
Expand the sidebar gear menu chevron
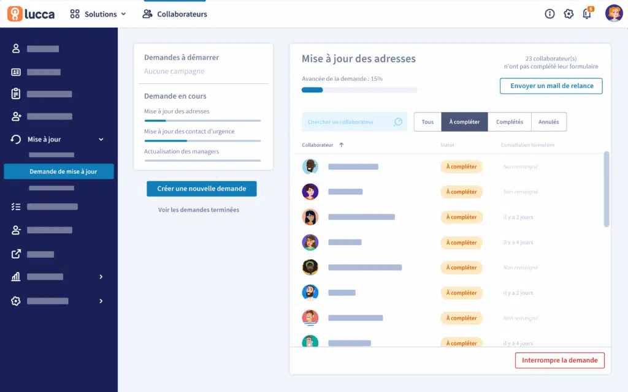(101, 301)
